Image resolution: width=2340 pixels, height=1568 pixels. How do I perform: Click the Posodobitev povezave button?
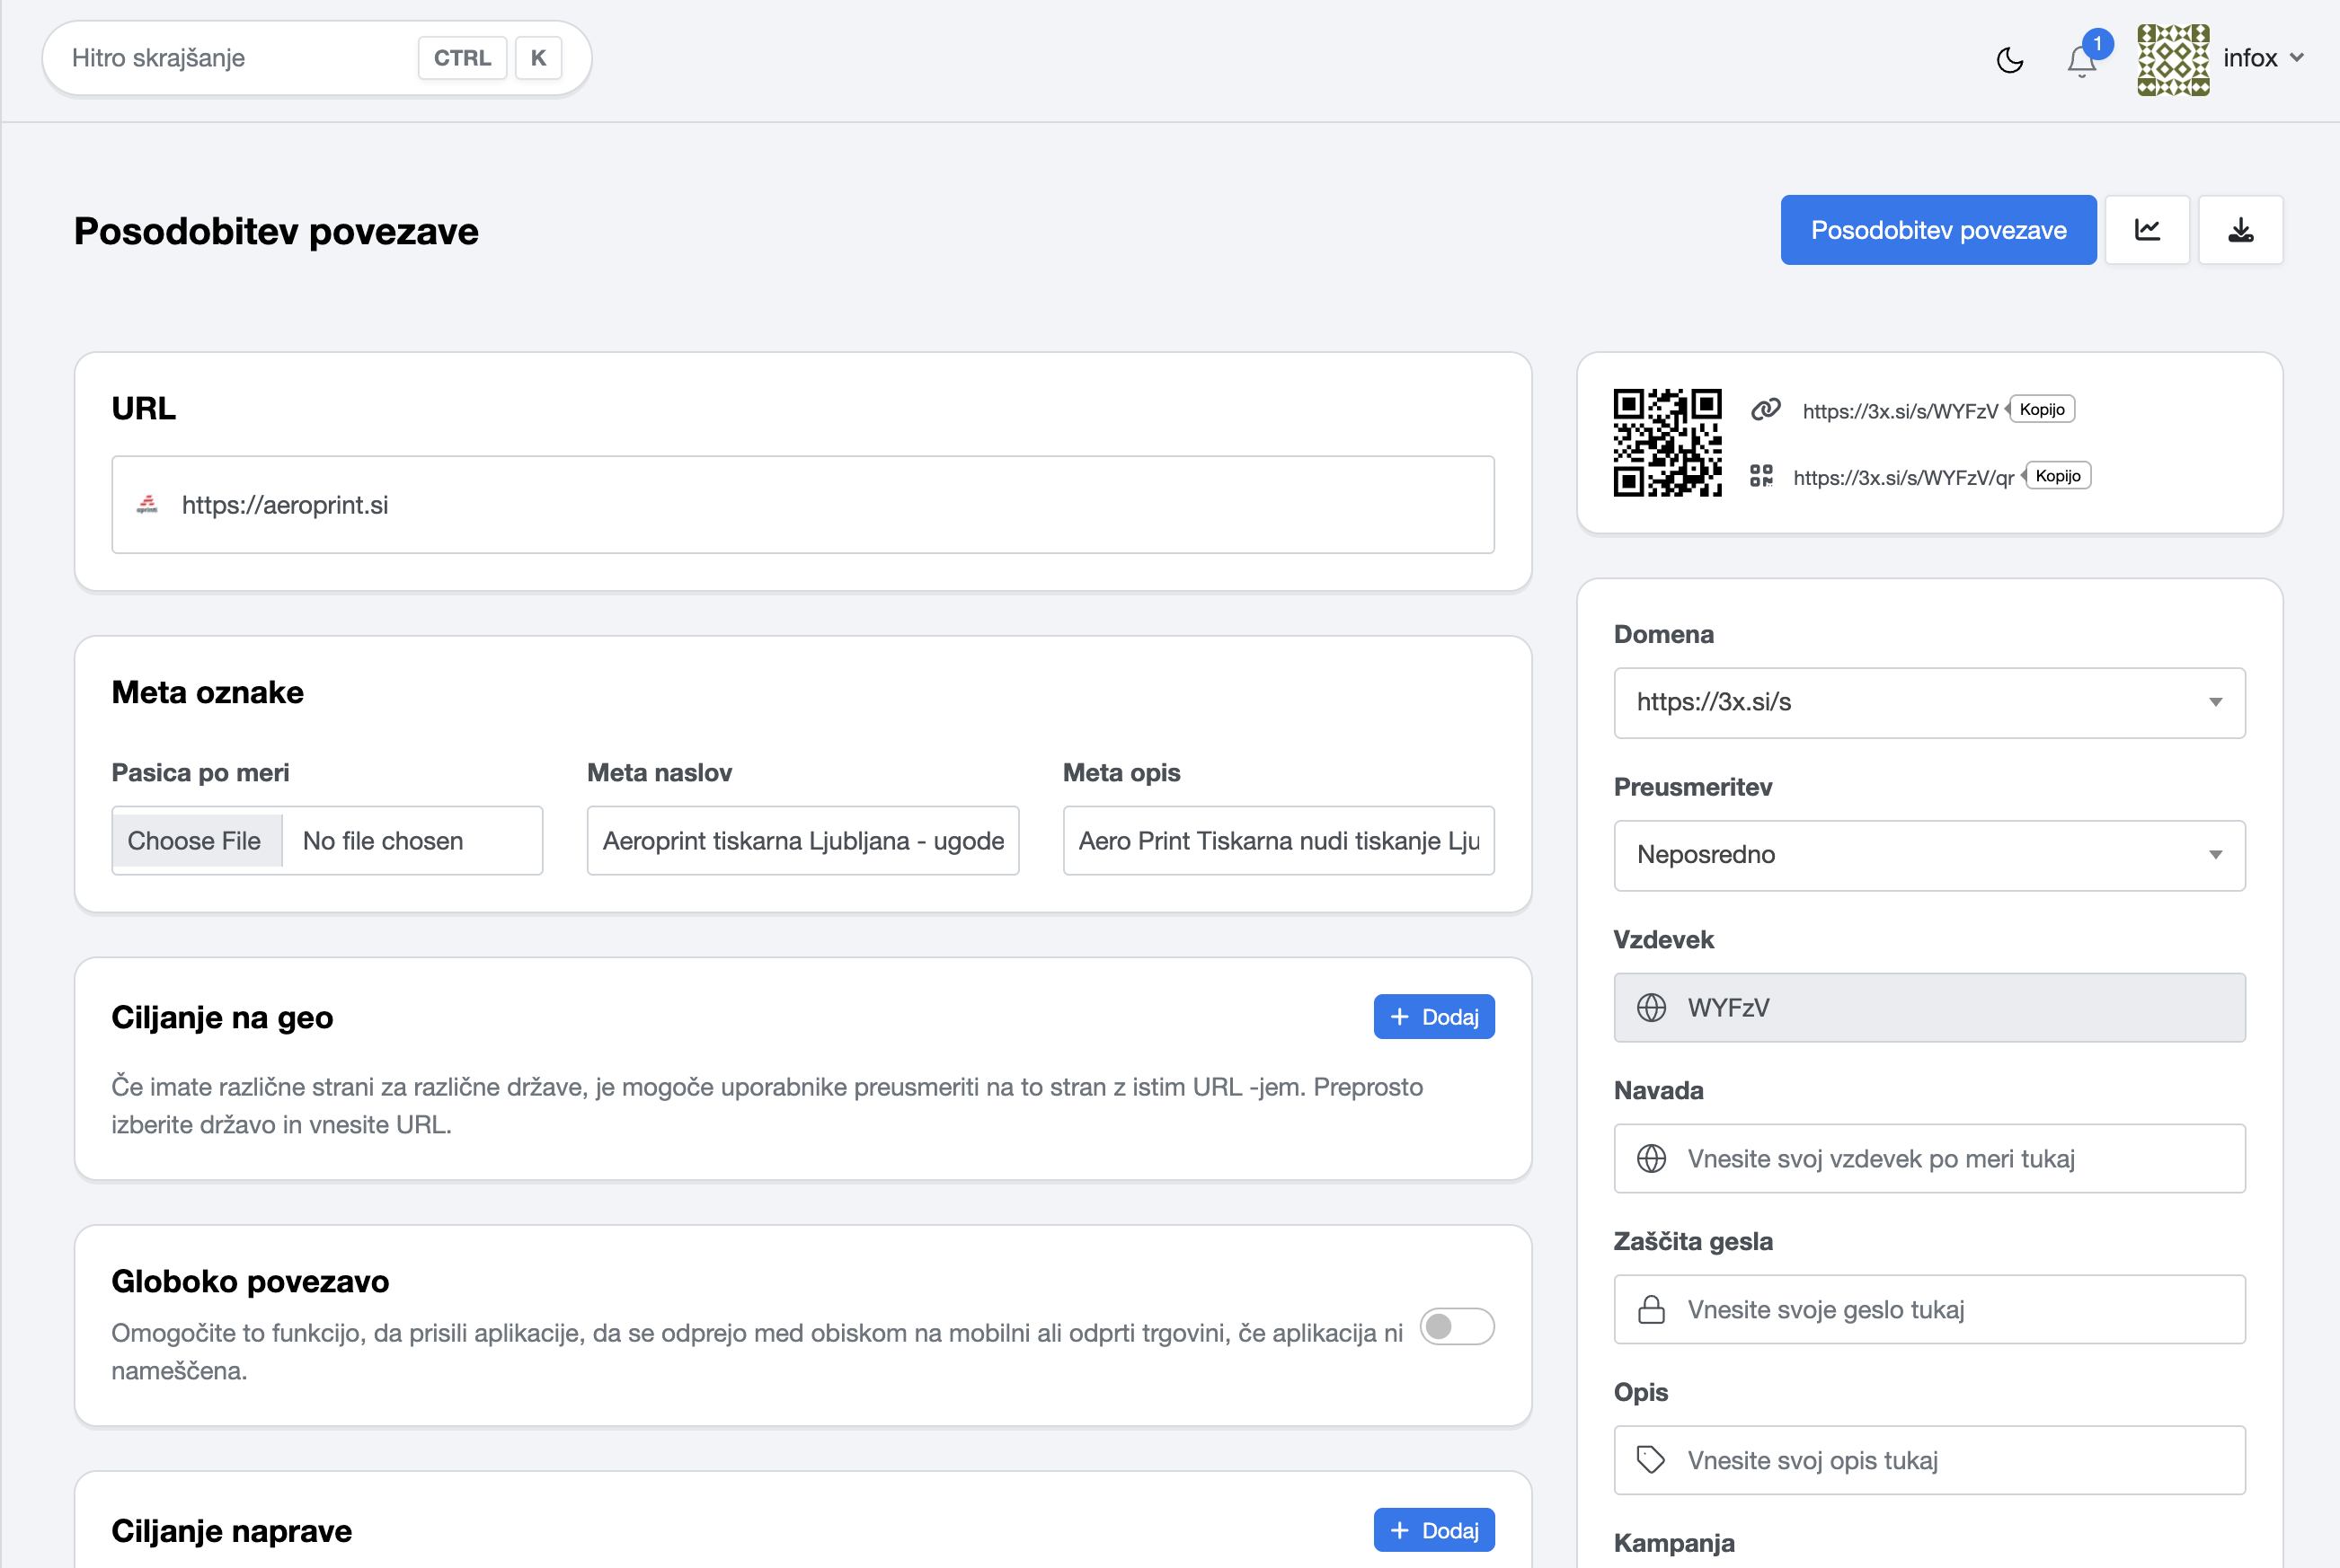pyautogui.click(x=1937, y=230)
